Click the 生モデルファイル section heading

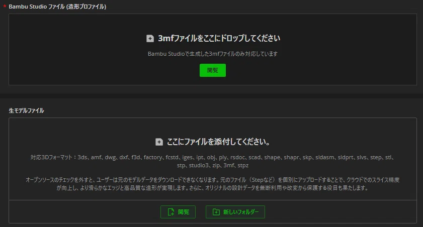click(27, 110)
